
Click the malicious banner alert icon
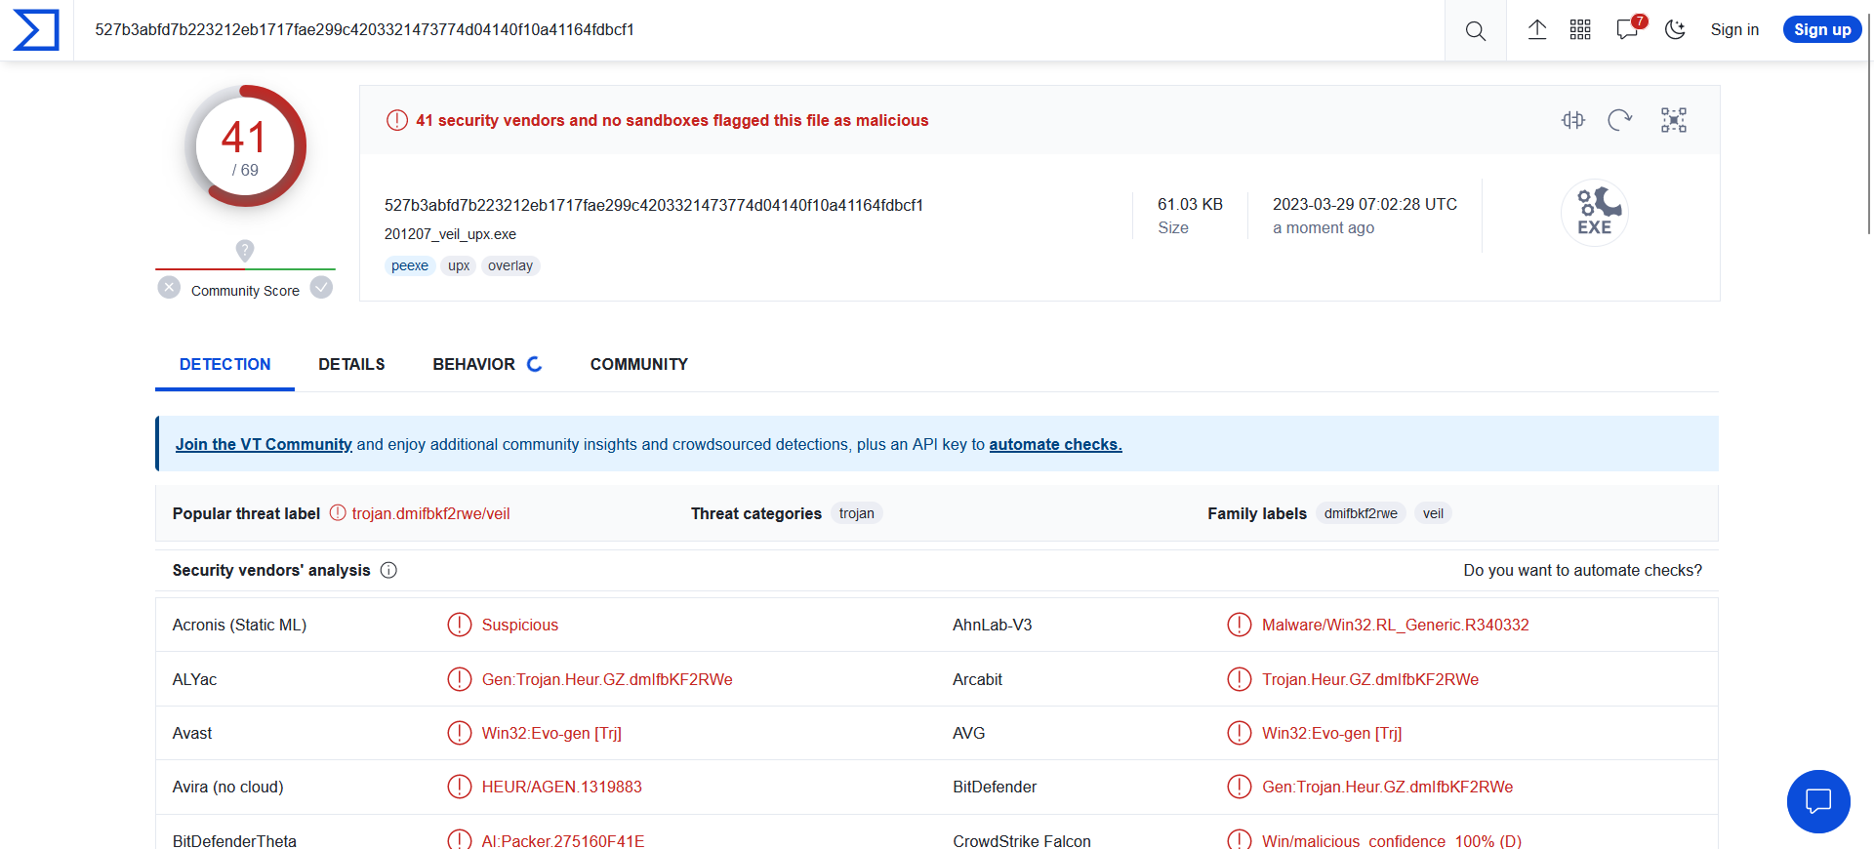tap(397, 120)
